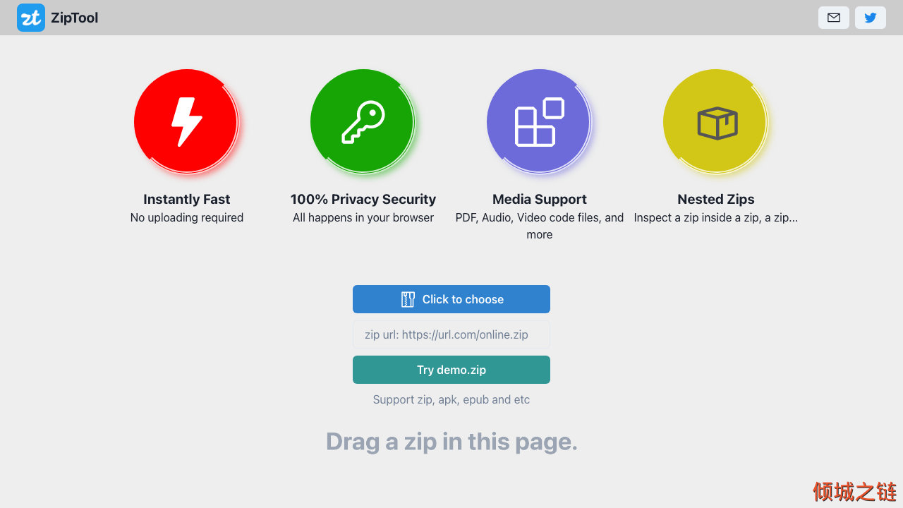The image size is (903, 508).
Task: Click the Support zip, apk, epub text
Action: 451,399
